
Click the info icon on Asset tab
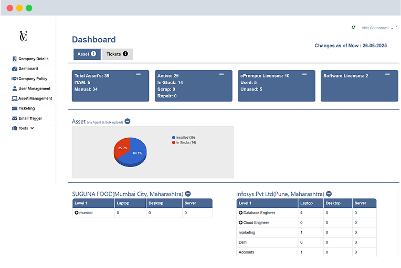click(93, 54)
